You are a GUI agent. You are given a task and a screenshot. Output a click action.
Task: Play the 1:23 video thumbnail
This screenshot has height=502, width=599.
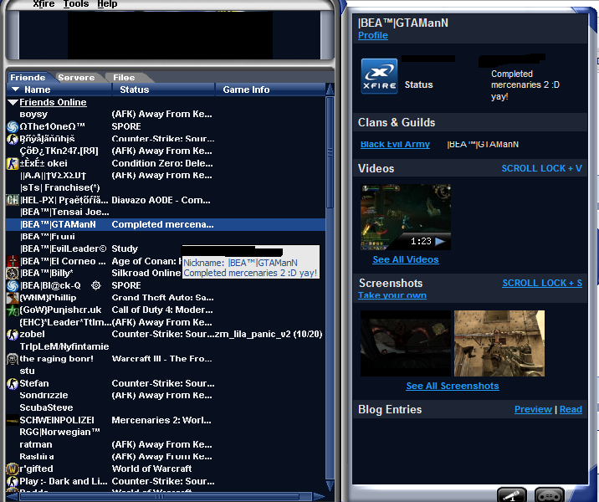point(405,217)
